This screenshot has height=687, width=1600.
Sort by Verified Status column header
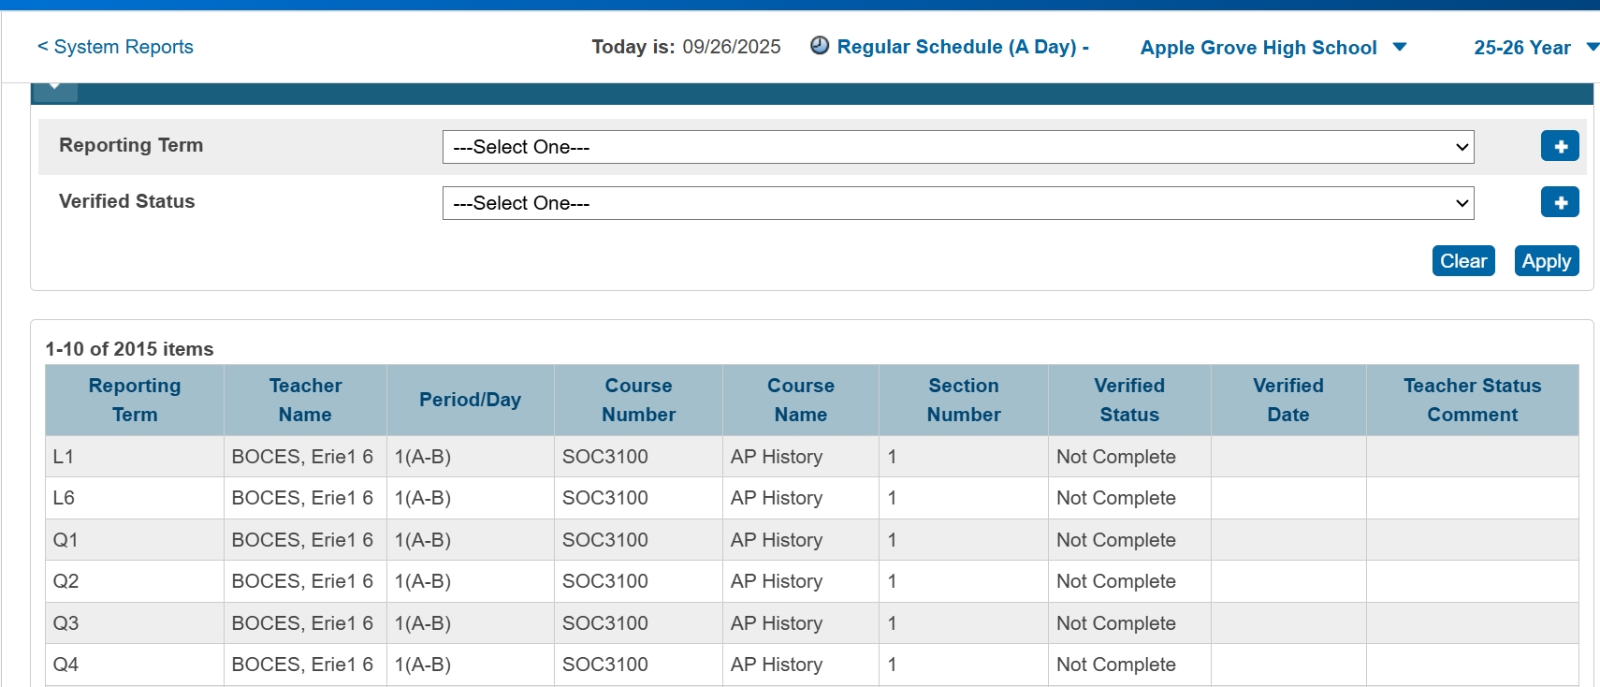tap(1128, 400)
